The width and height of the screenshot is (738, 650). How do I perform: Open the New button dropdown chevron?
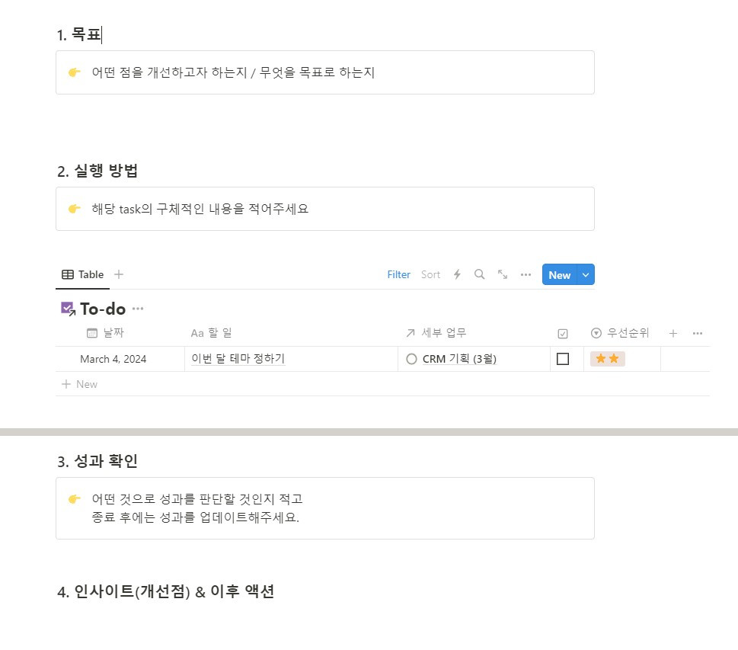pyautogui.click(x=585, y=274)
